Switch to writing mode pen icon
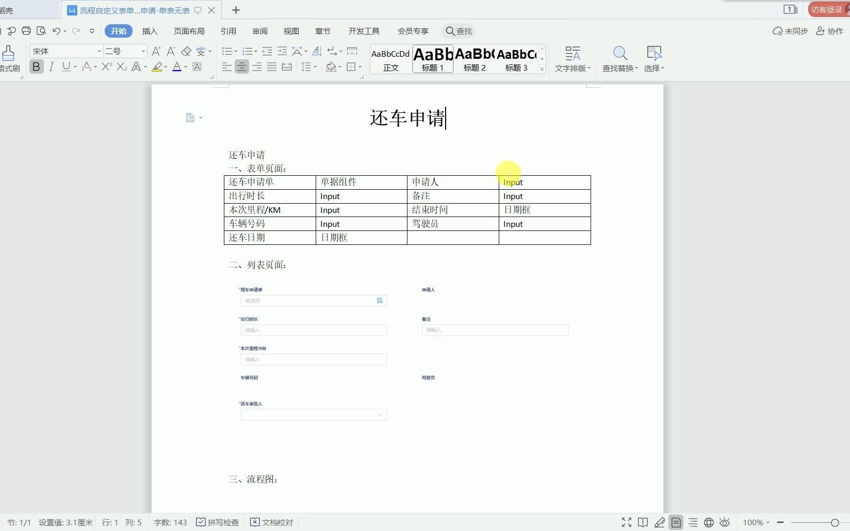The image size is (850, 531). (659, 523)
